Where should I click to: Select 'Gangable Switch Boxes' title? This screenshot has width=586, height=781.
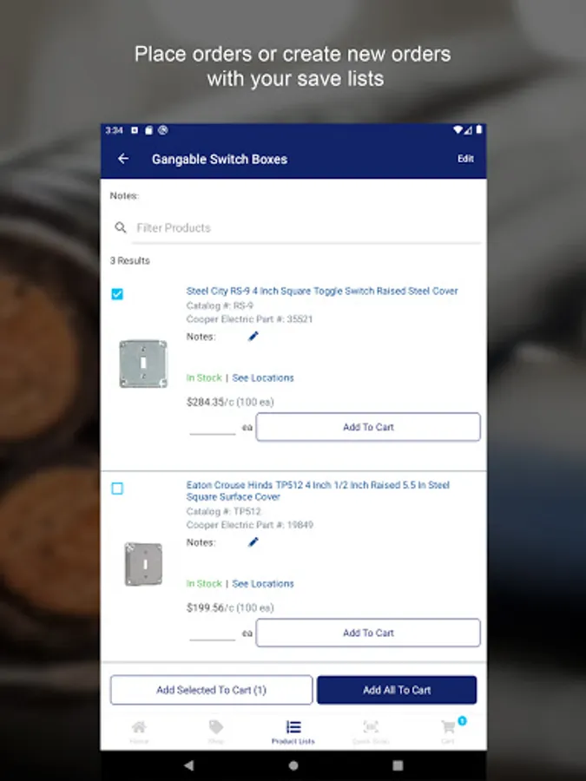pyautogui.click(x=220, y=160)
